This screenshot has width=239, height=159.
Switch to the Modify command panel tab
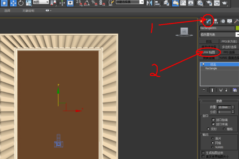tap(209, 21)
